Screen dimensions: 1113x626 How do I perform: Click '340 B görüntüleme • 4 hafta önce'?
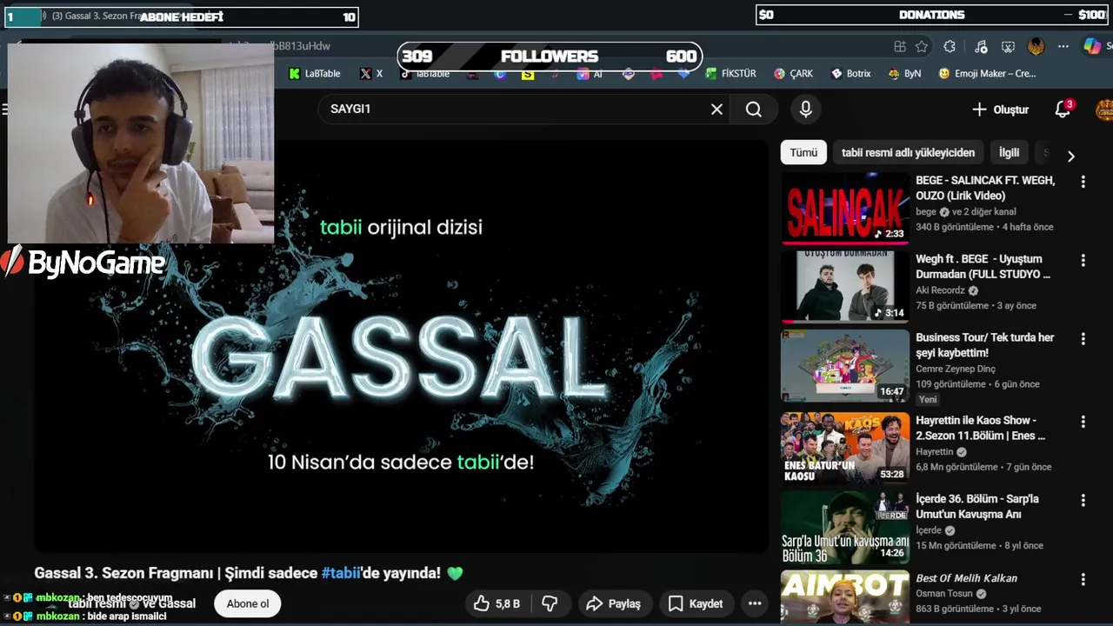(x=984, y=227)
